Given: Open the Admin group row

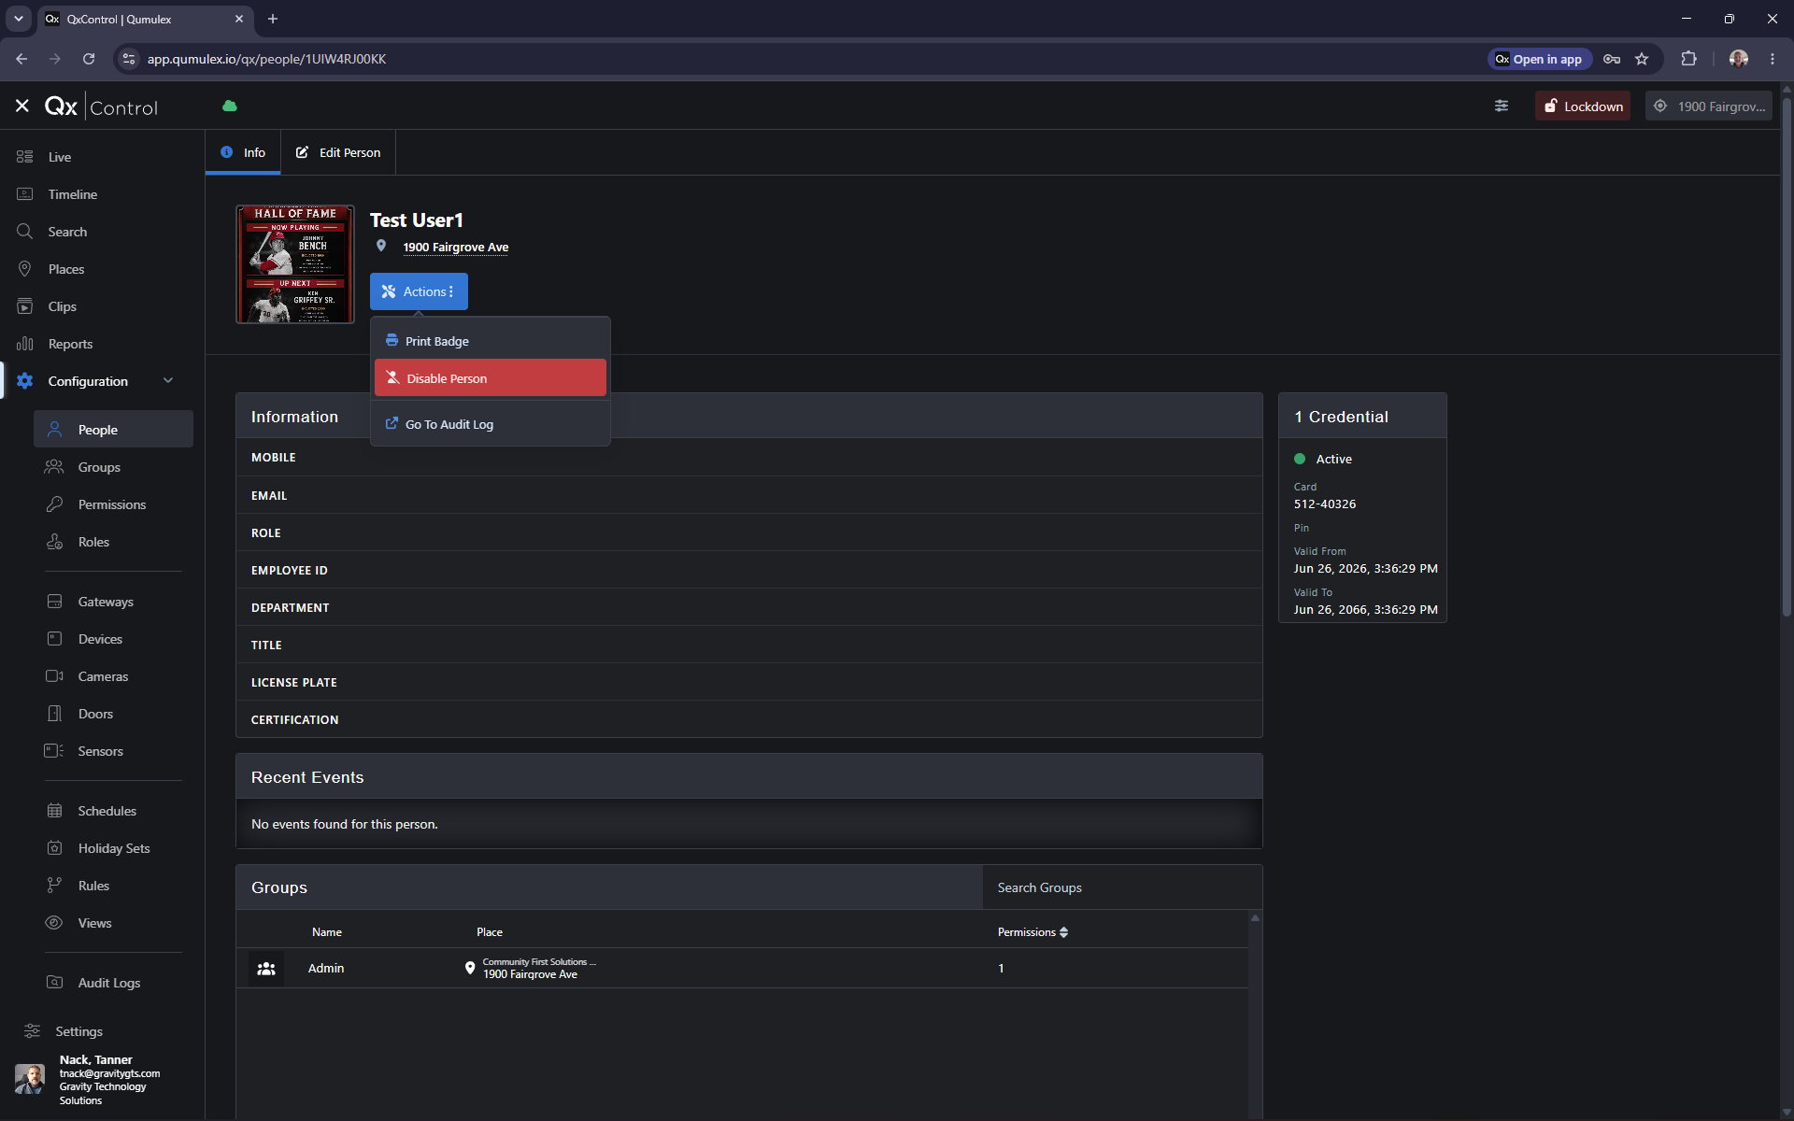Looking at the screenshot, I should click(742, 969).
